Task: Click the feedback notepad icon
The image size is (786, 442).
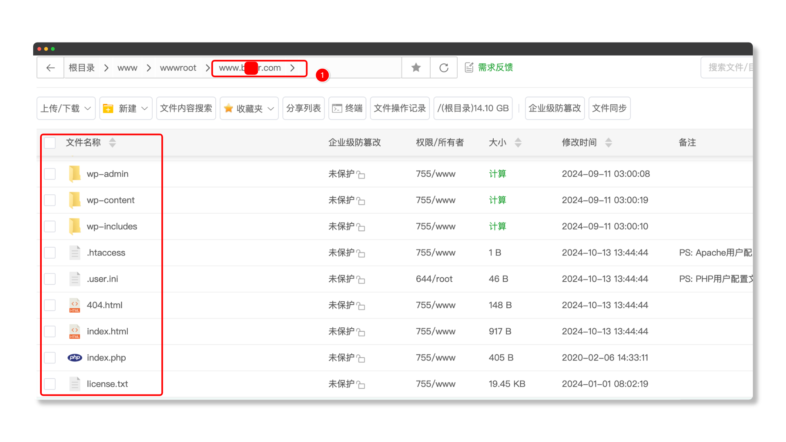Action: [469, 68]
